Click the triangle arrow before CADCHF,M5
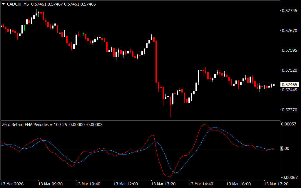301x188 pixels. tap(3, 4)
